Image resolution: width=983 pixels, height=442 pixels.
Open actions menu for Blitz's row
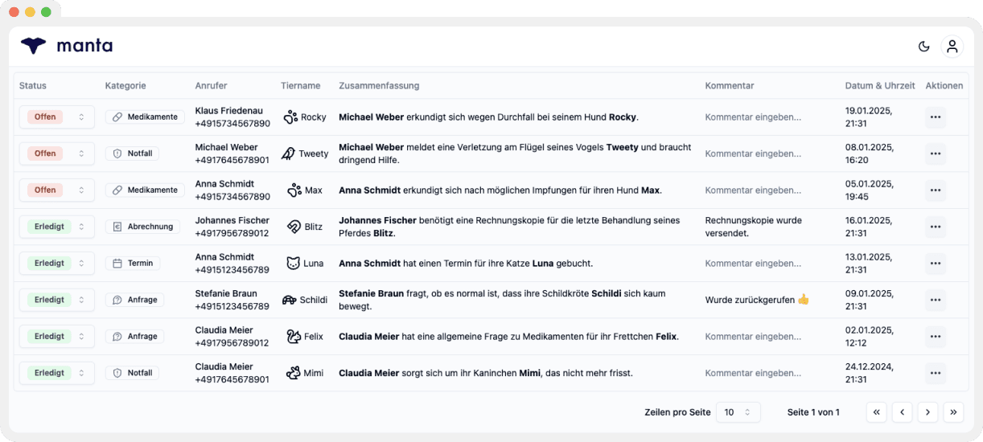(x=935, y=227)
